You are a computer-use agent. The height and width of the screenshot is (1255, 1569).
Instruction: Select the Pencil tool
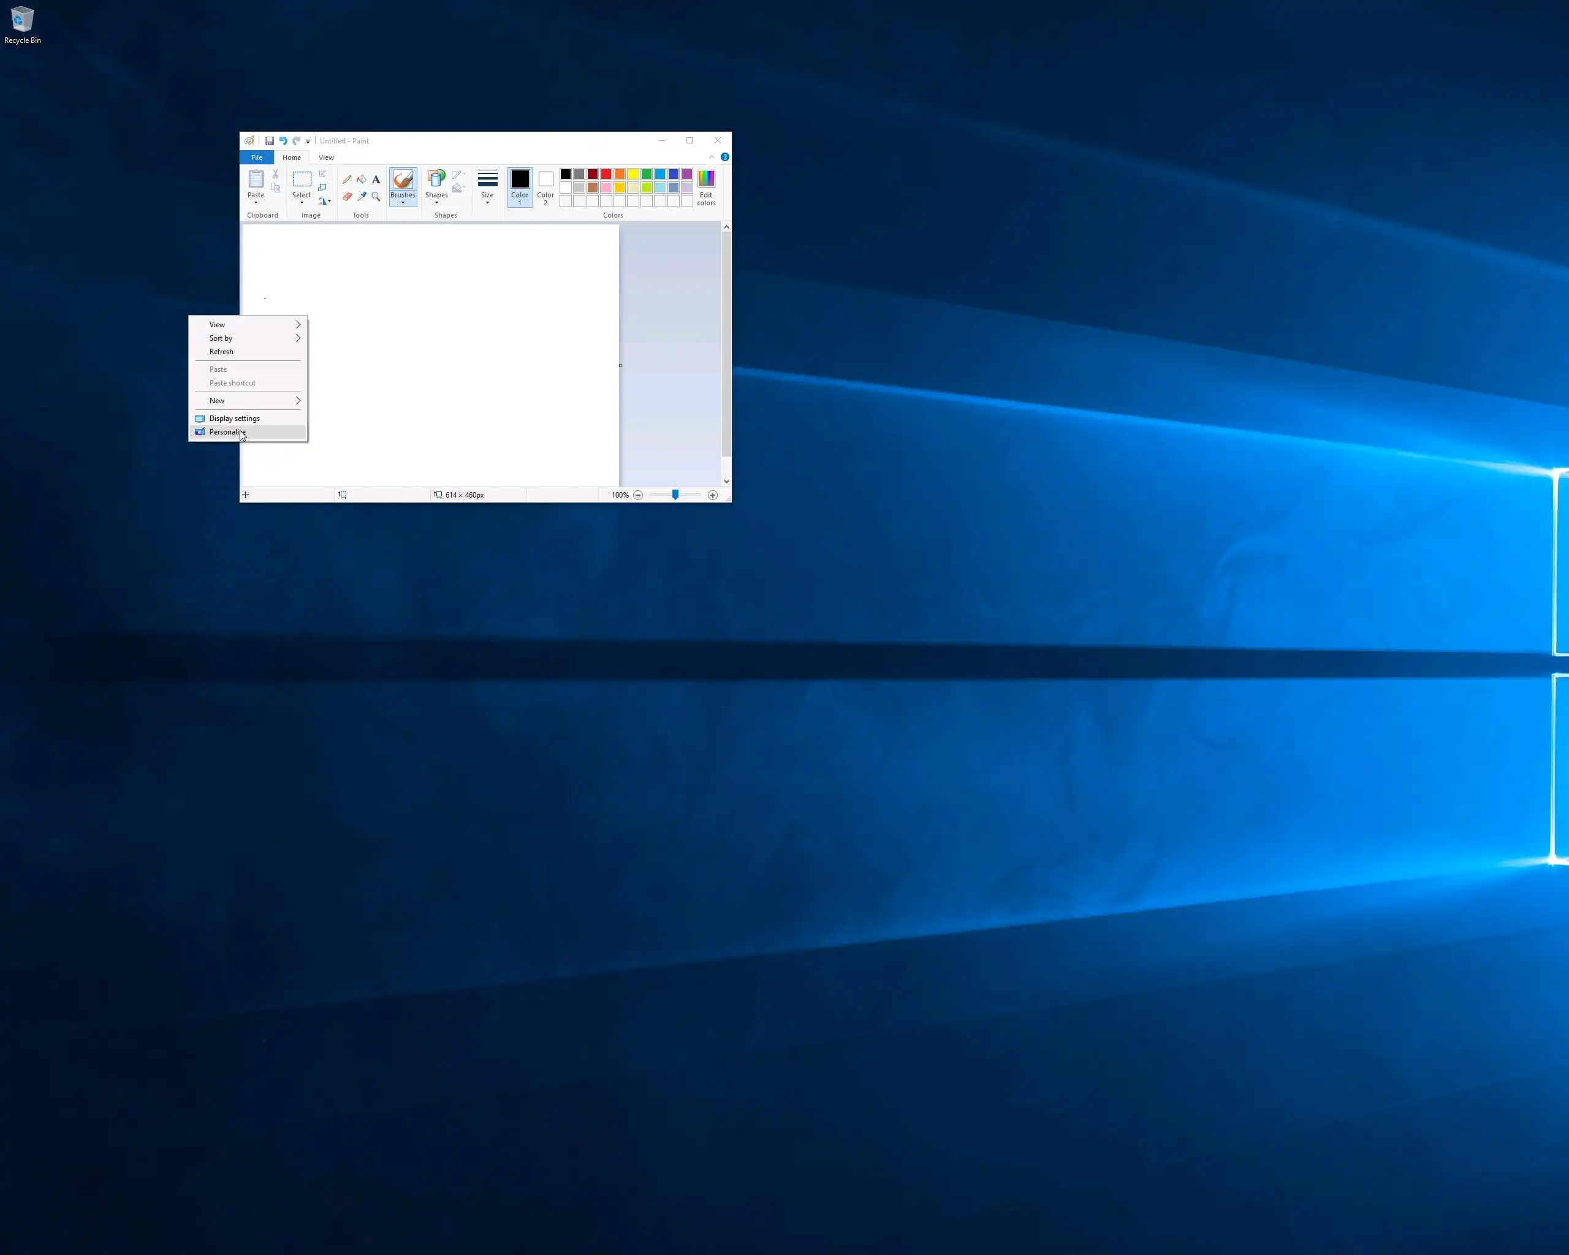(x=347, y=180)
